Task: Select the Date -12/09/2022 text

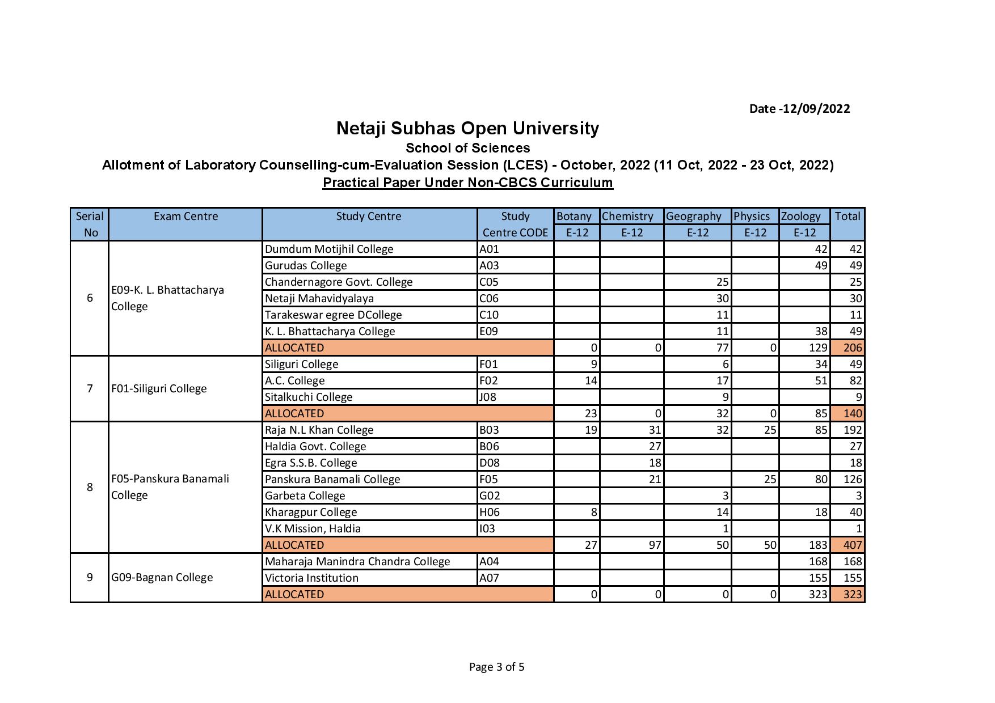Action: click(x=799, y=109)
